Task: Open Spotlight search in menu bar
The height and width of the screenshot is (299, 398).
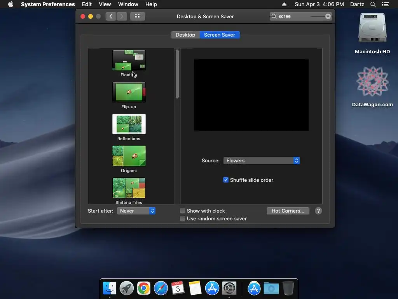Action: 373,4
